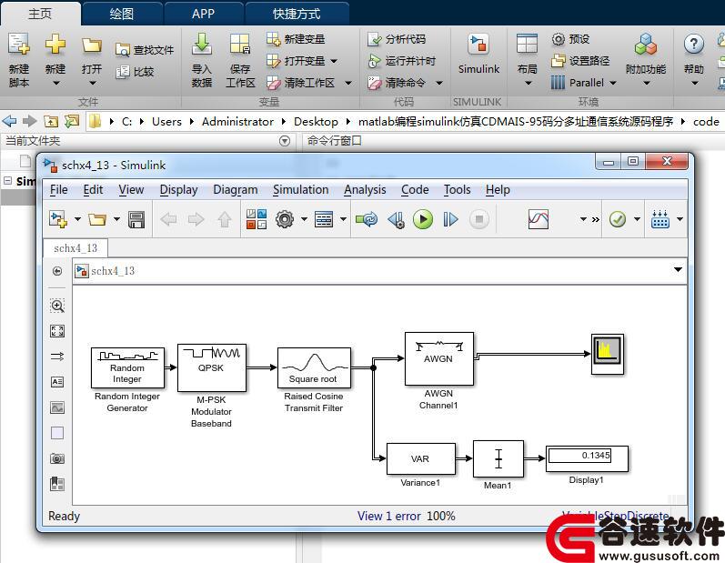Open the Configuration gear dropdown arrow
Viewport: 725px width, 563px height.
[304, 219]
